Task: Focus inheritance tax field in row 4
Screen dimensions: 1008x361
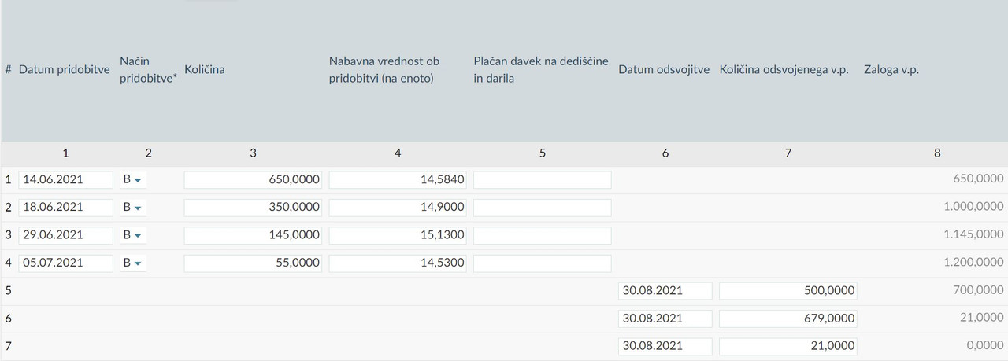Action: point(543,263)
